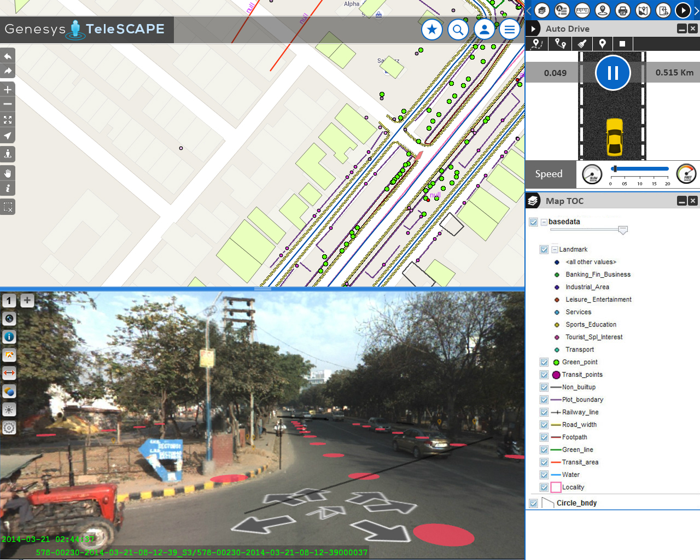Disable the Circle_bndy layer checkbox
The width and height of the screenshot is (700, 560).
[x=534, y=503]
